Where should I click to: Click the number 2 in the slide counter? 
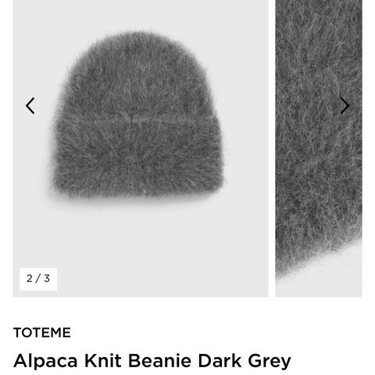tap(30, 279)
